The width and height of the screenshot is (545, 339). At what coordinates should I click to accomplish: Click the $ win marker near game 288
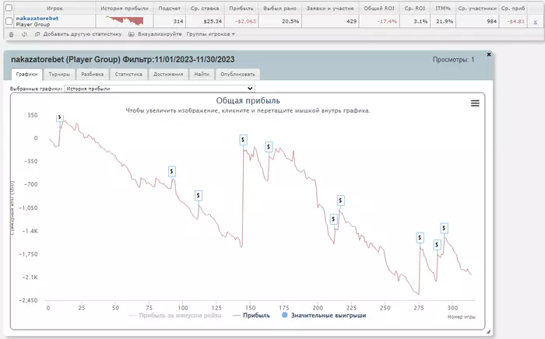pyautogui.click(x=437, y=245)
